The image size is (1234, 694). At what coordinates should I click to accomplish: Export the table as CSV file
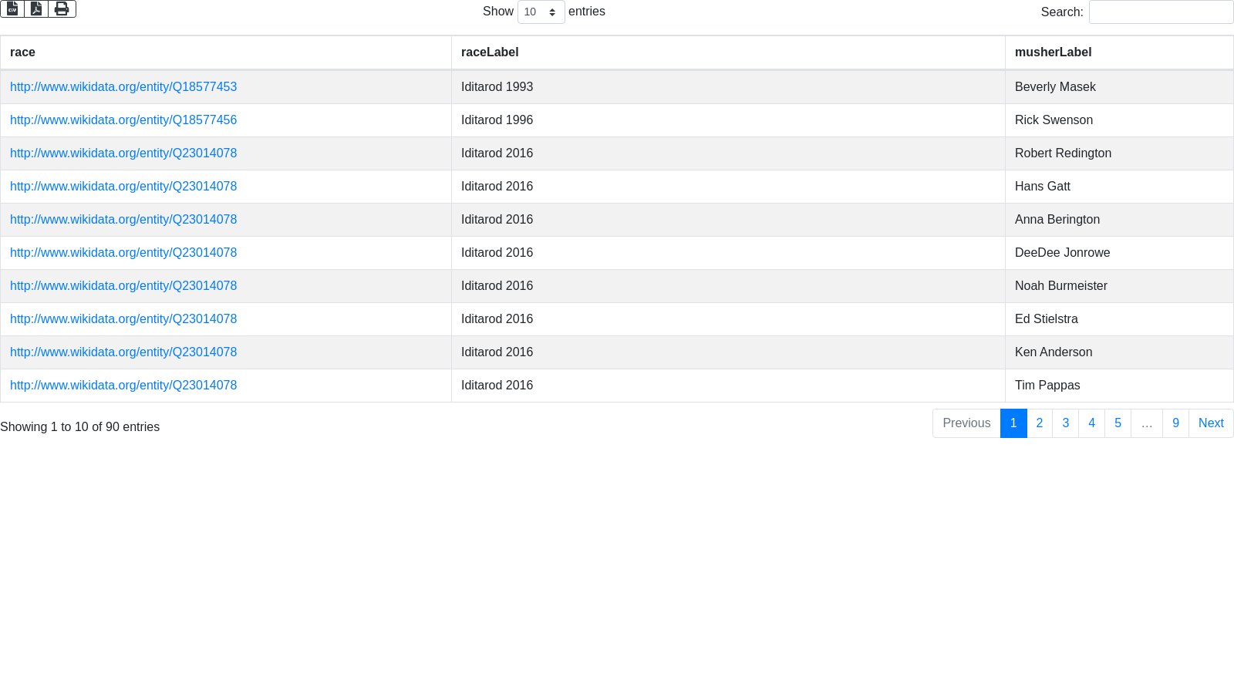[12, 8]
